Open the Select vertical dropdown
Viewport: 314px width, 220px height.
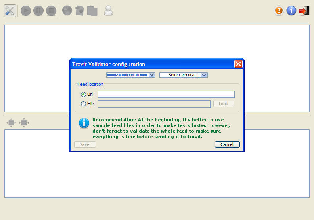[184, 75]
